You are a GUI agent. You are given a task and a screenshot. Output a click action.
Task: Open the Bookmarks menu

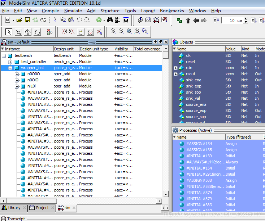(172, 11)
